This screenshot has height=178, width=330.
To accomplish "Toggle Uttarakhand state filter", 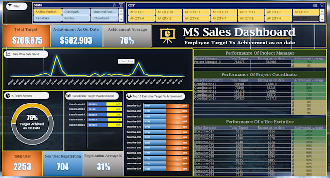I will pyautogui.click(x=105, y=18).
